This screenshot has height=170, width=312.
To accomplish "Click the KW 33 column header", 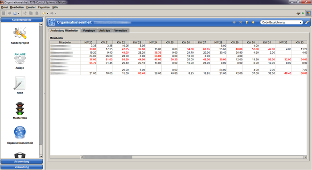I will click(299, 42).
